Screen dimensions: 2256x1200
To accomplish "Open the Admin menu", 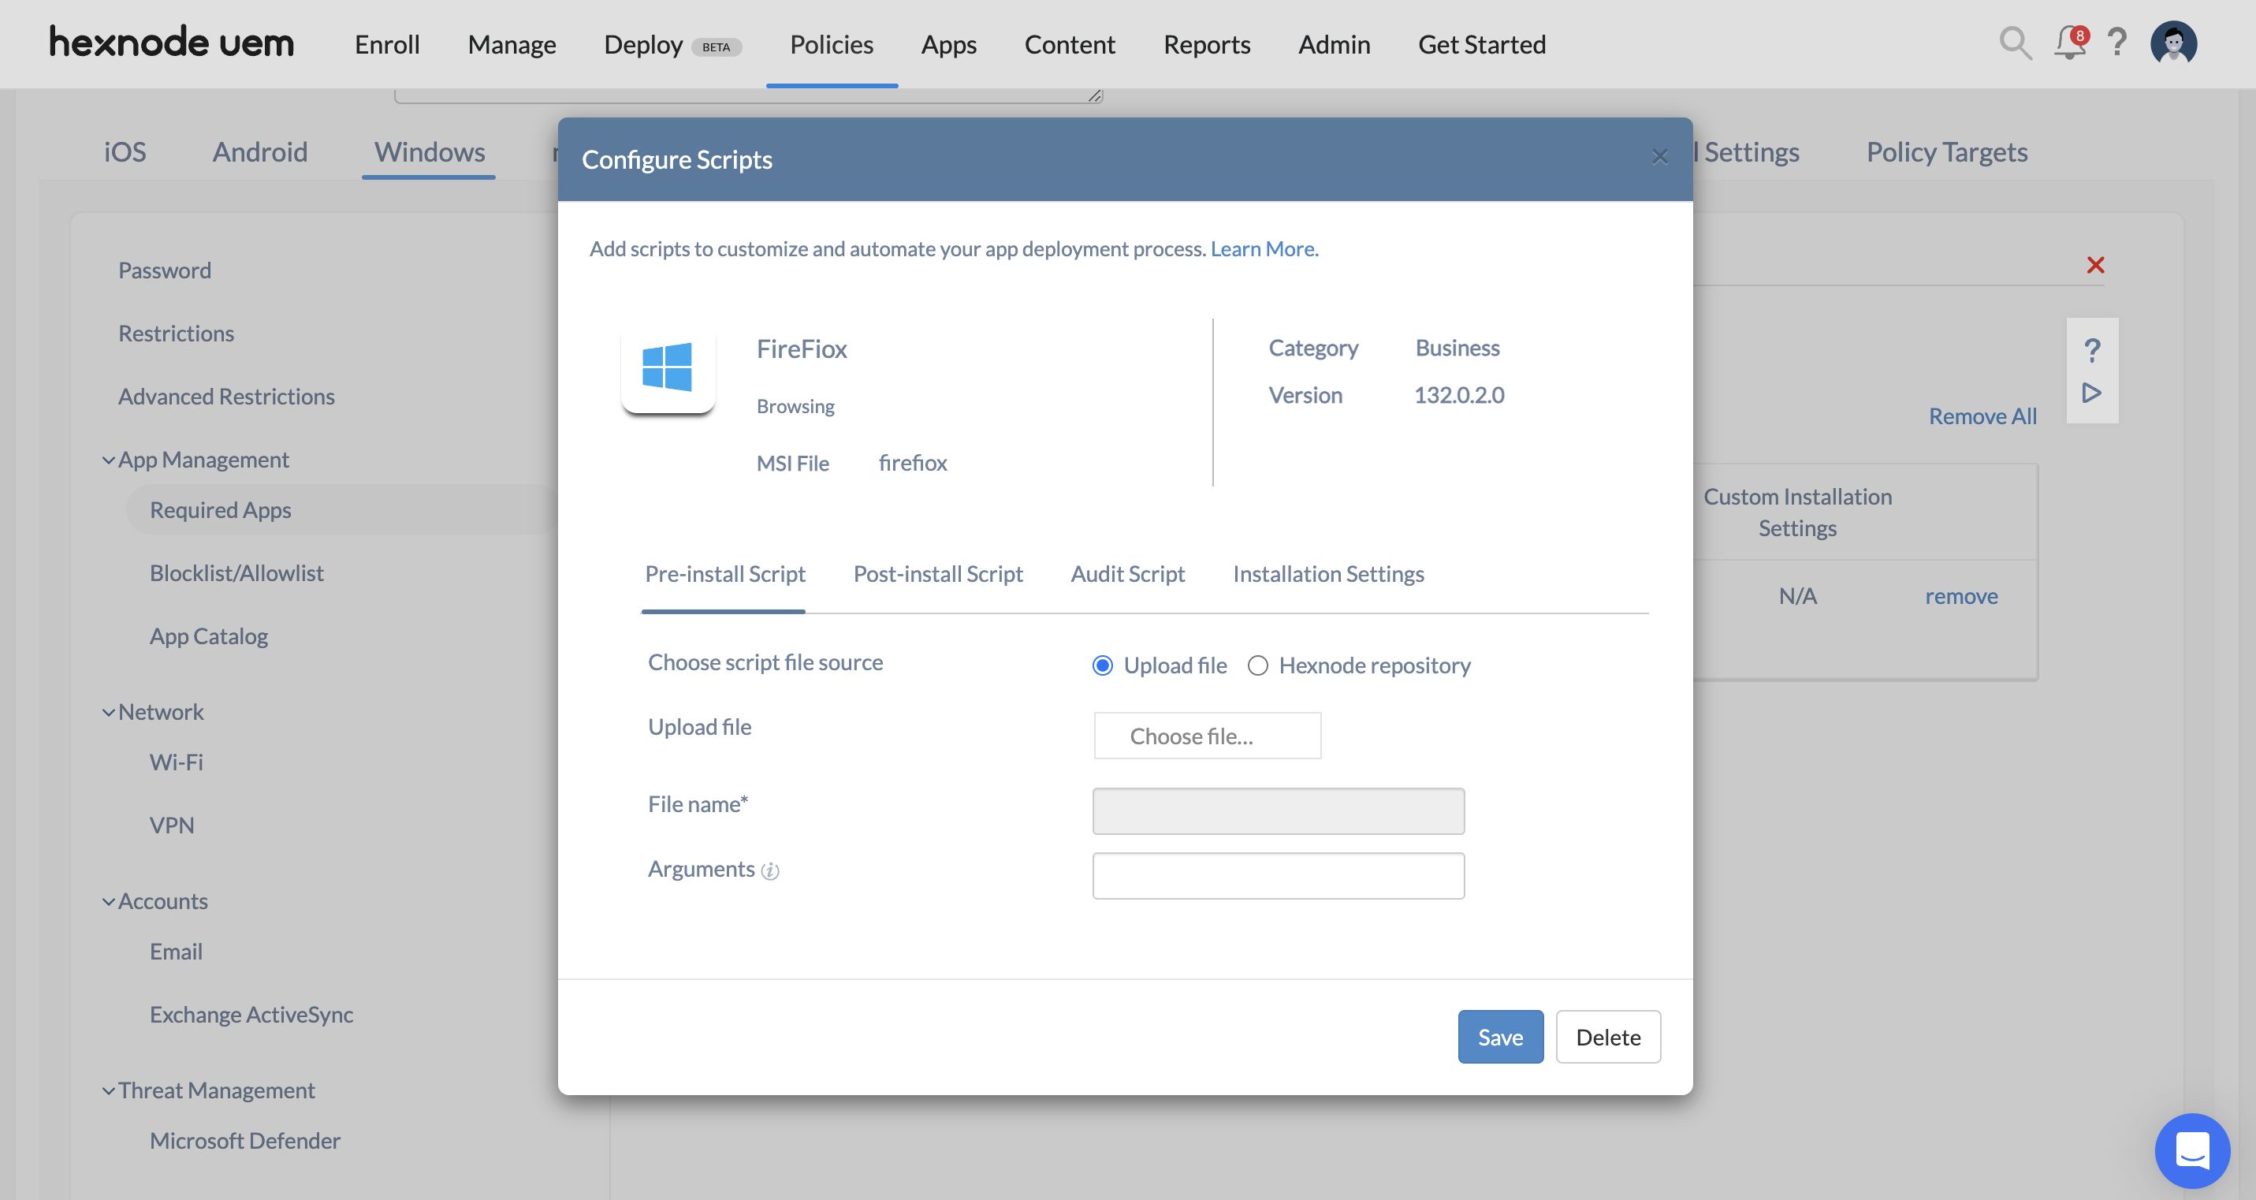I will (x=1334, y=44).
